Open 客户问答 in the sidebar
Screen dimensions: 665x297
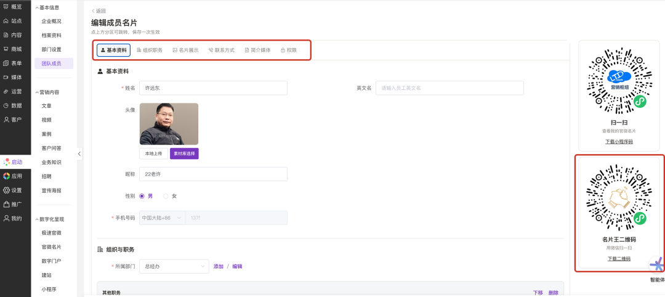(x=51, y=148)
